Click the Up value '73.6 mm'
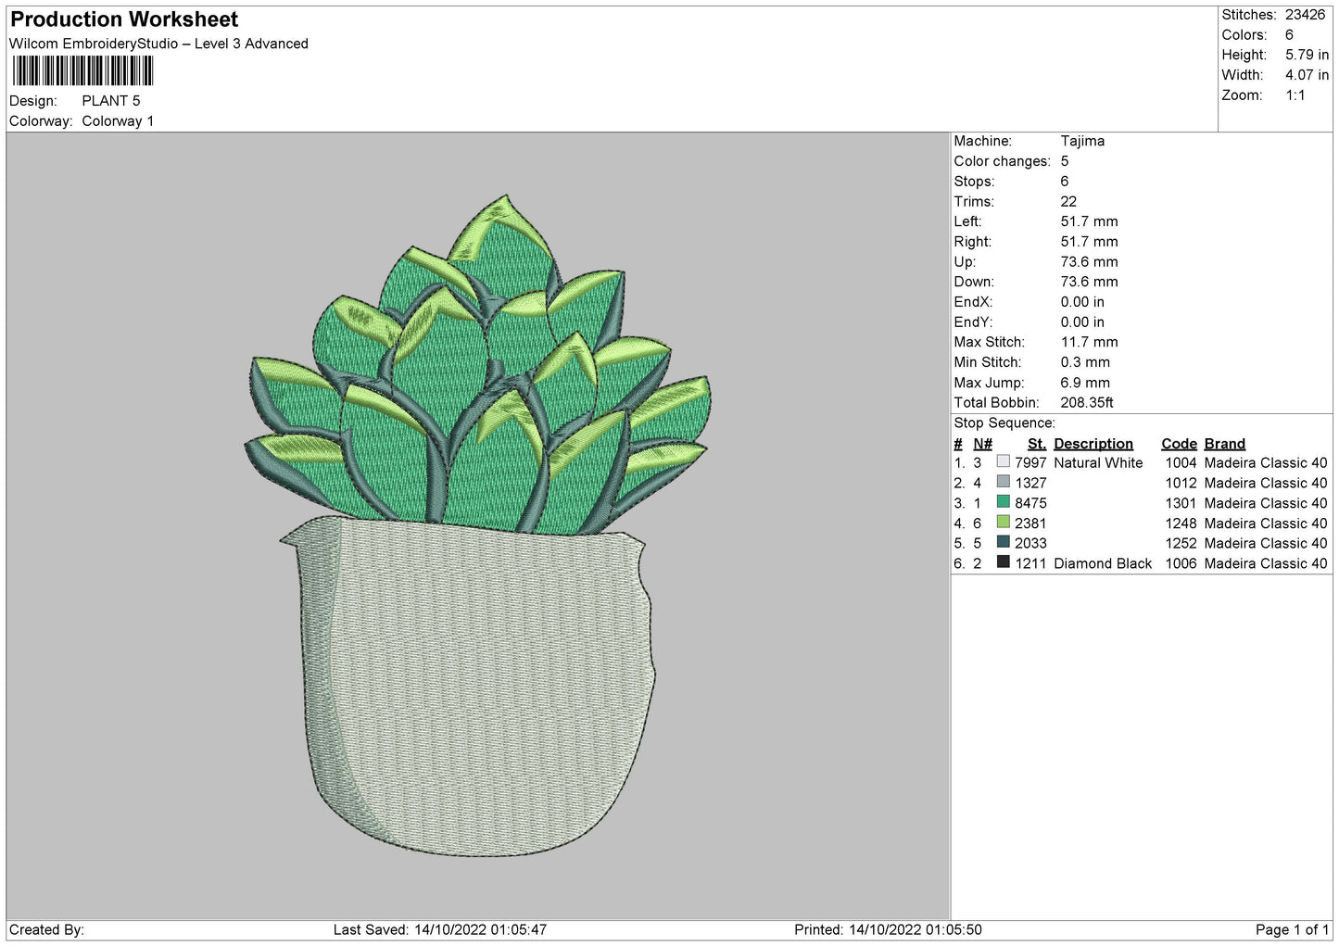 [1090, 262]
